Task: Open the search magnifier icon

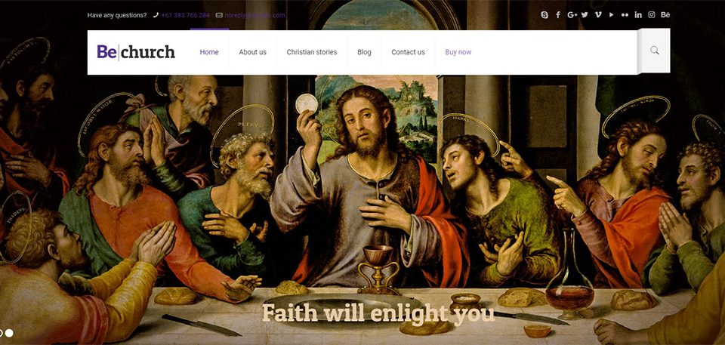Action: 654,51
